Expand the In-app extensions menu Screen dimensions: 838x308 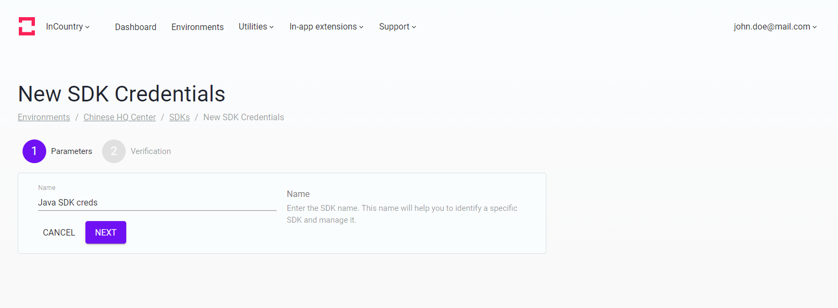click(x=326, y=27)
